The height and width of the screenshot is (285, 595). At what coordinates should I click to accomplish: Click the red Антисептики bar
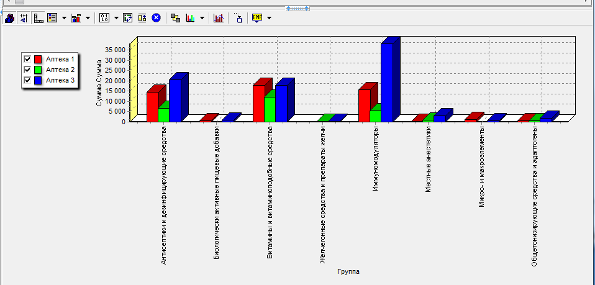pos(153,107)
